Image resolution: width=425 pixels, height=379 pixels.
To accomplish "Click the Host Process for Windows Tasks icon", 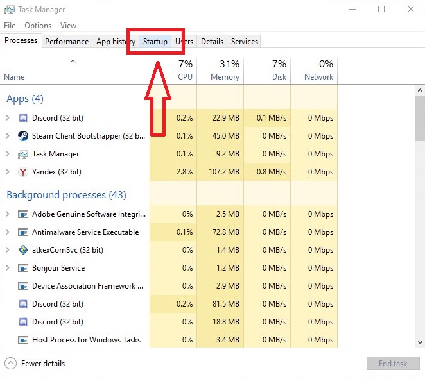I will 23,340.
